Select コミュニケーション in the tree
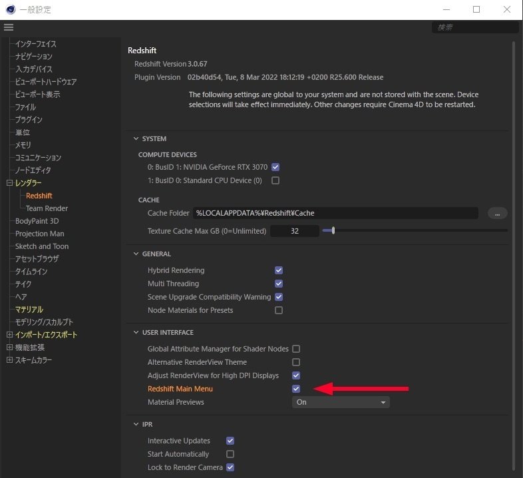This screenshot has height=478, width=523. tap(38, 158)
